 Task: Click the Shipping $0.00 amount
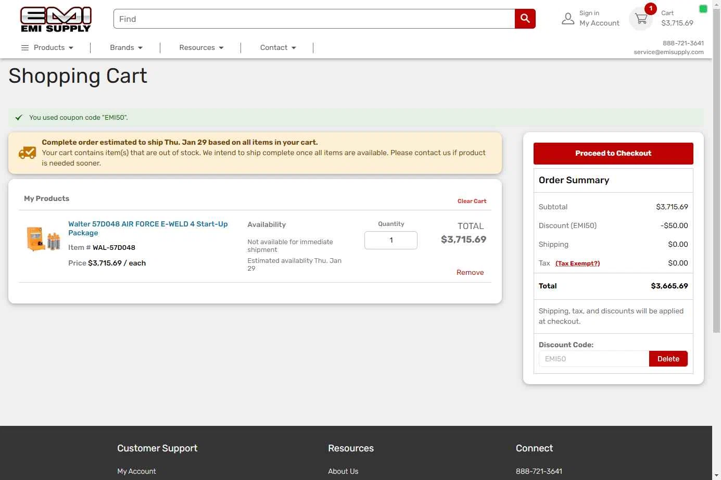678,244
